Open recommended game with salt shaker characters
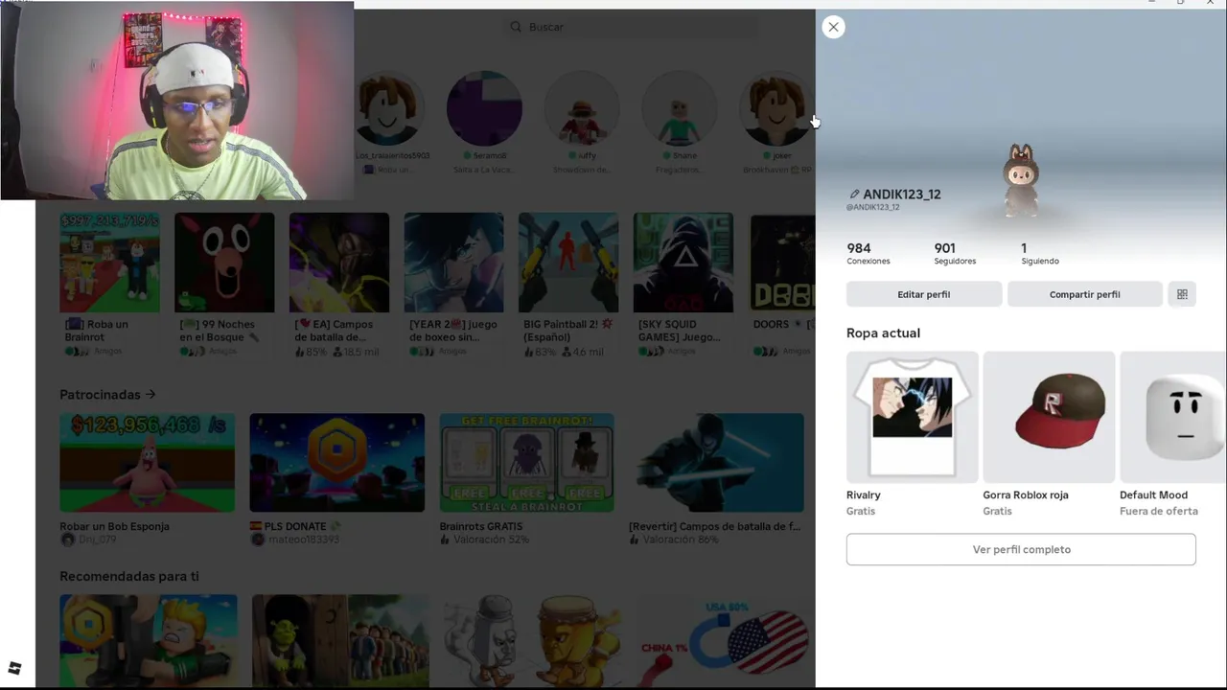The width and height of the screenshot is (1227, 690). [532, 640]
